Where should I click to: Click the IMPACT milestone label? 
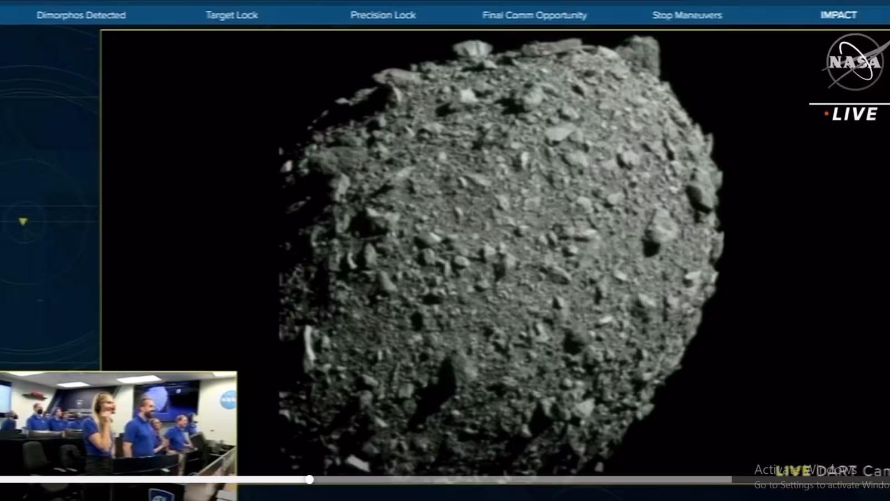tap(838, 15)
